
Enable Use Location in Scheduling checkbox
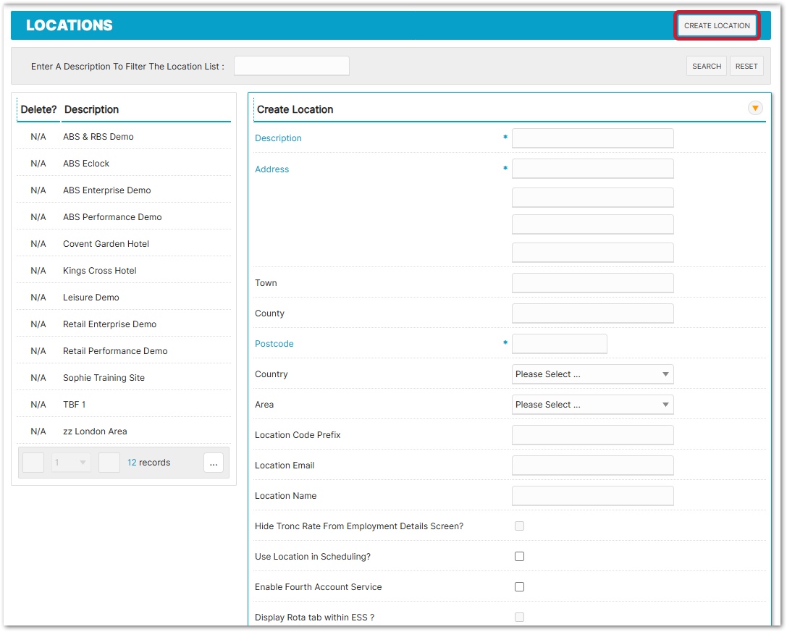coord(519,557)
